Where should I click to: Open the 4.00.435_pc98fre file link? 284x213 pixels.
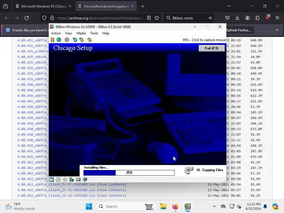click(x=33, y=51)
